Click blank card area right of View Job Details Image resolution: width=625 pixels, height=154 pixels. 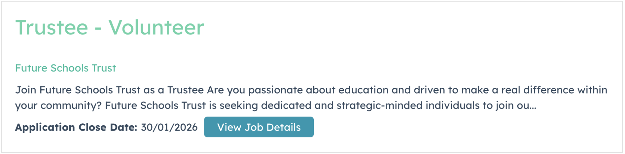456,127
